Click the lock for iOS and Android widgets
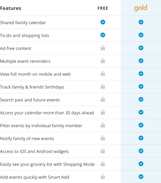This screenshot has height=183, width=161. pyautogui.click(x=103, y=151)
